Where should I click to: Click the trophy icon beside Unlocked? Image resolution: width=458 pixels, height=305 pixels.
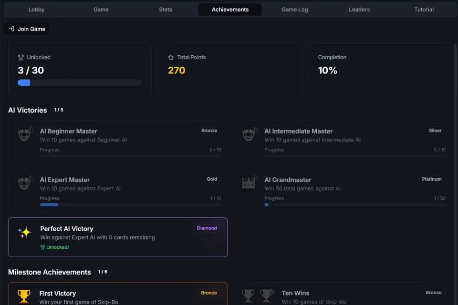pyautogui.click(x=21, y=58)
